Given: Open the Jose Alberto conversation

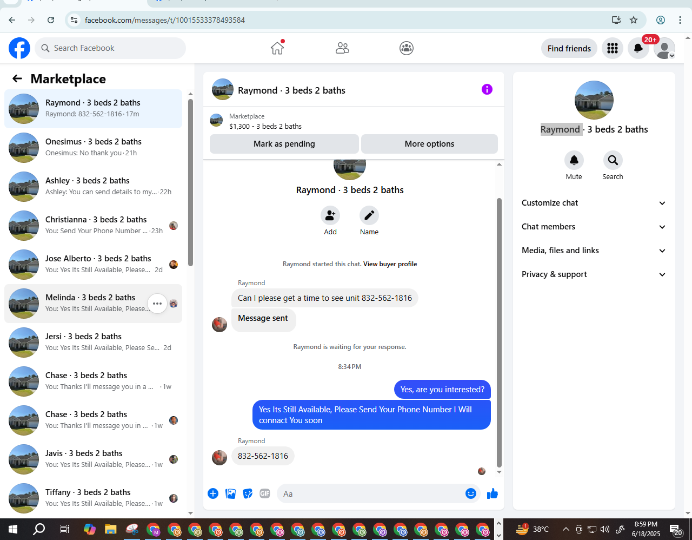Looking at the screenshot, I should 93,265.
